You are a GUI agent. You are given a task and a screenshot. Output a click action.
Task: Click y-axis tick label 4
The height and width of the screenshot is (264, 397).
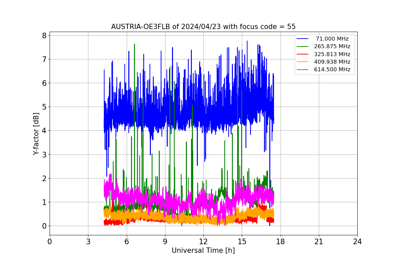click(44, 131)
